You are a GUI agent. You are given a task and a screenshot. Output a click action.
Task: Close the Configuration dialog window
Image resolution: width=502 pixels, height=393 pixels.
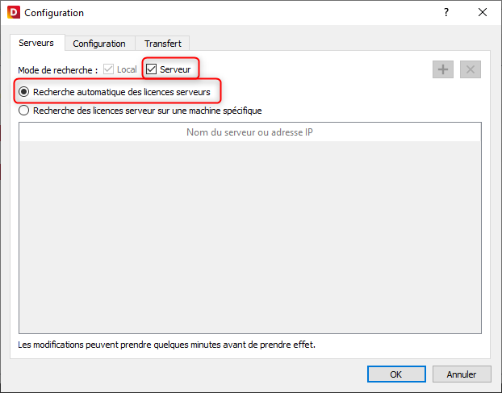(482, 12)
